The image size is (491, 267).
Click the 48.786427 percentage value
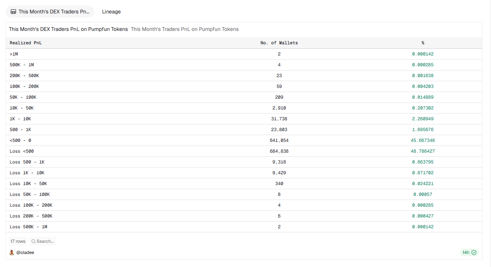(423, 151)
